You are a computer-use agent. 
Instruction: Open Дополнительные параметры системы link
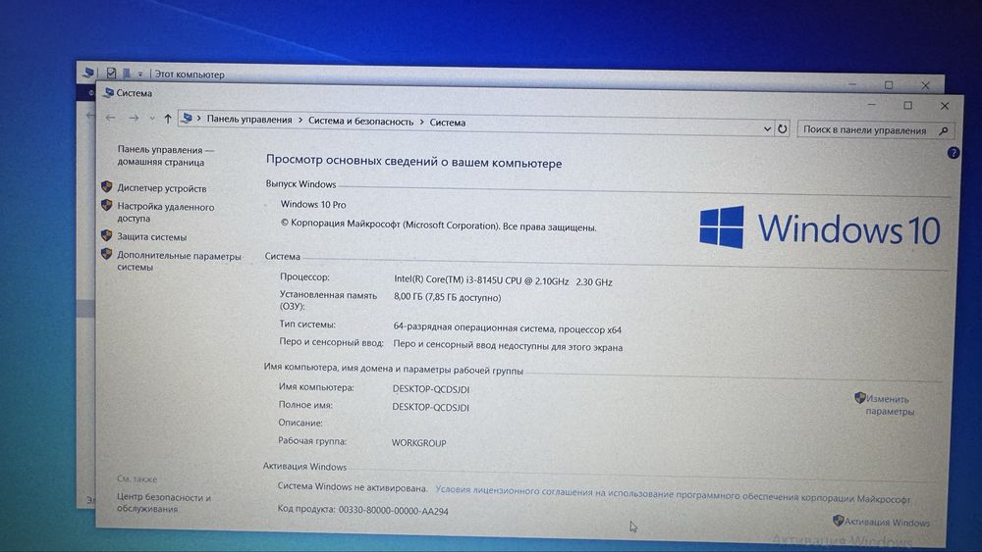[x=179, y=262]
